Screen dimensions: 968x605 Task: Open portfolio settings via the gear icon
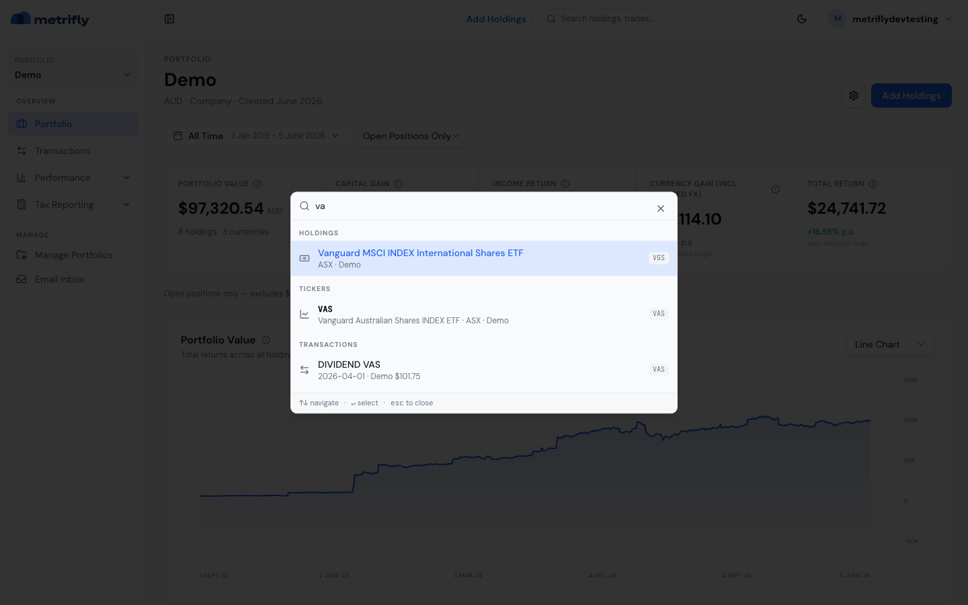point(854,95)
